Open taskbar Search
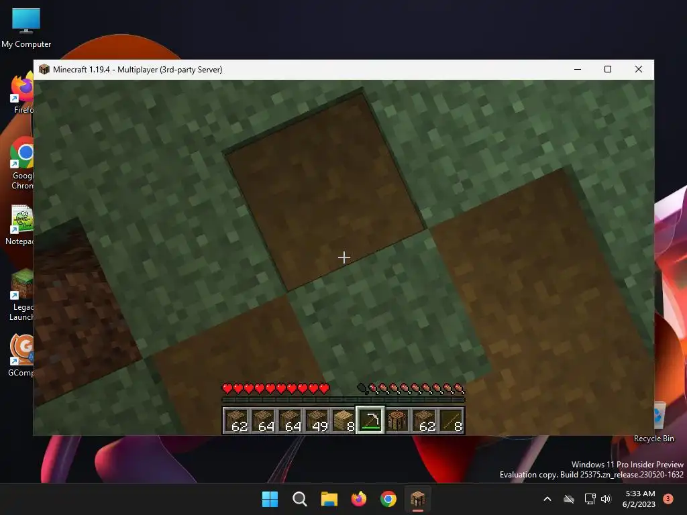Viewport: 687px width, 515px height. [x=300, y=499]
